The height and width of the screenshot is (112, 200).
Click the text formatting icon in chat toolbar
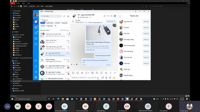[x=106, y=73]
